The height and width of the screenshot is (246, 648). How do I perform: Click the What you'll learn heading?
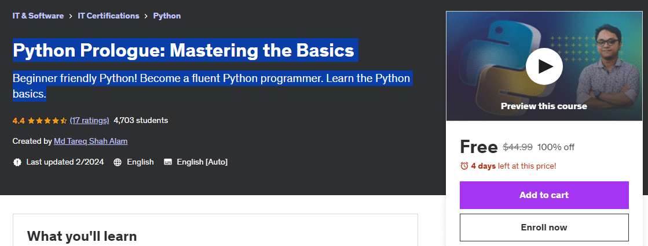pos(82,236)
